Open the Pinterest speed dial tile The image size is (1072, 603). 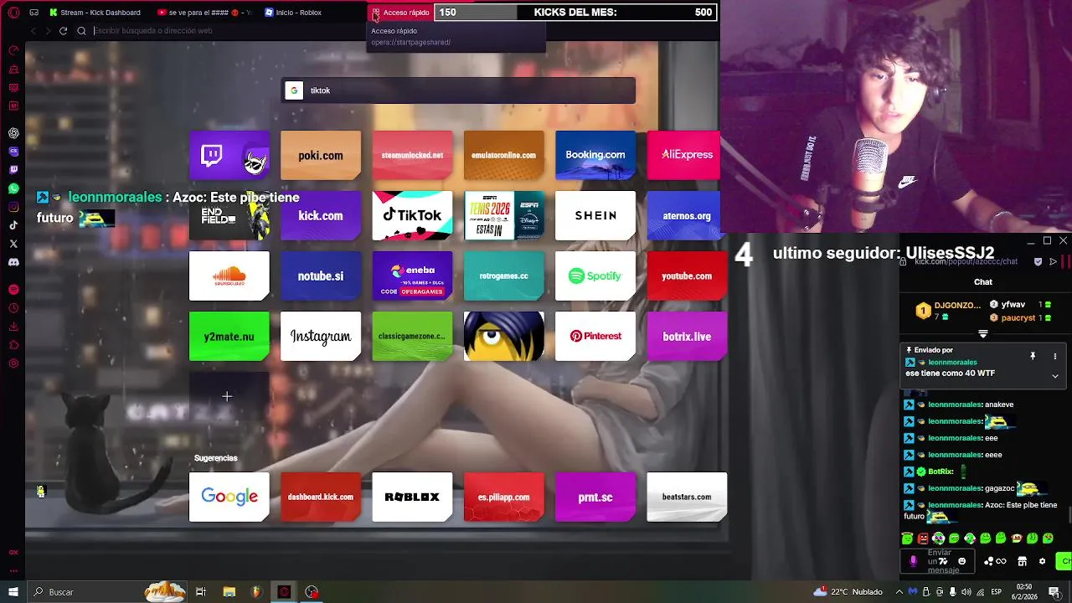pyautogui.click(x=595, y=336)
